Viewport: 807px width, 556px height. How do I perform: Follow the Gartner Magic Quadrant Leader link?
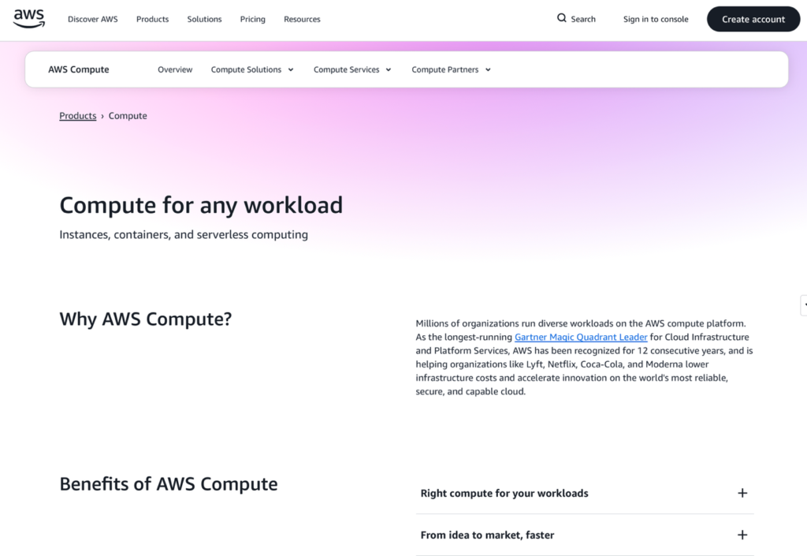[x=581, y=337]
